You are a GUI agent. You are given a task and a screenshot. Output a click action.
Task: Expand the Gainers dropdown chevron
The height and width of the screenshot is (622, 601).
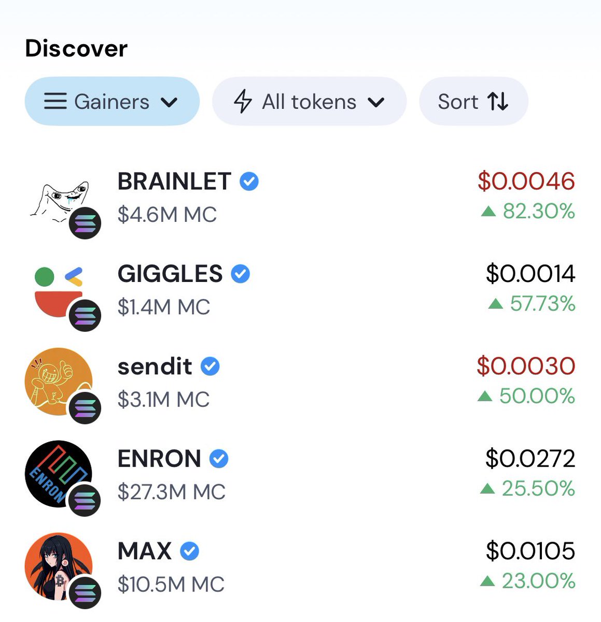(169, 102)
